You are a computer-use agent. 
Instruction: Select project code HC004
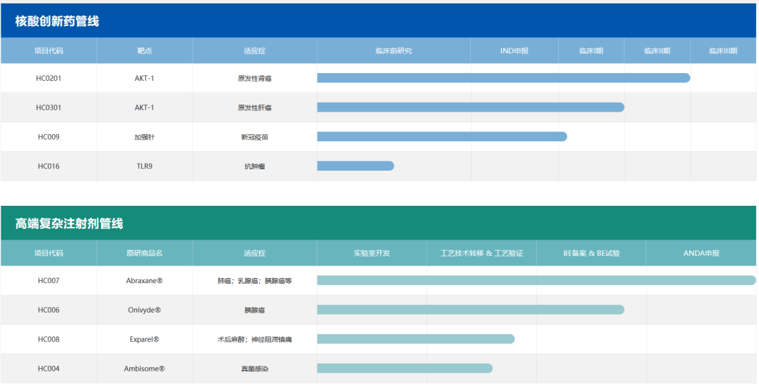pos(48,369)
